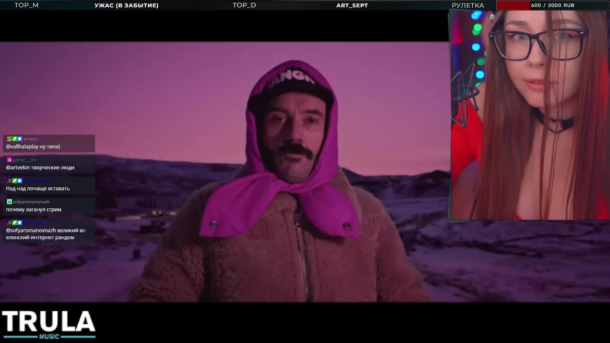
Task: Click the green badge icon next to sofyaromanovnazh
Action: pyautogui.click(x=9, y=202)
